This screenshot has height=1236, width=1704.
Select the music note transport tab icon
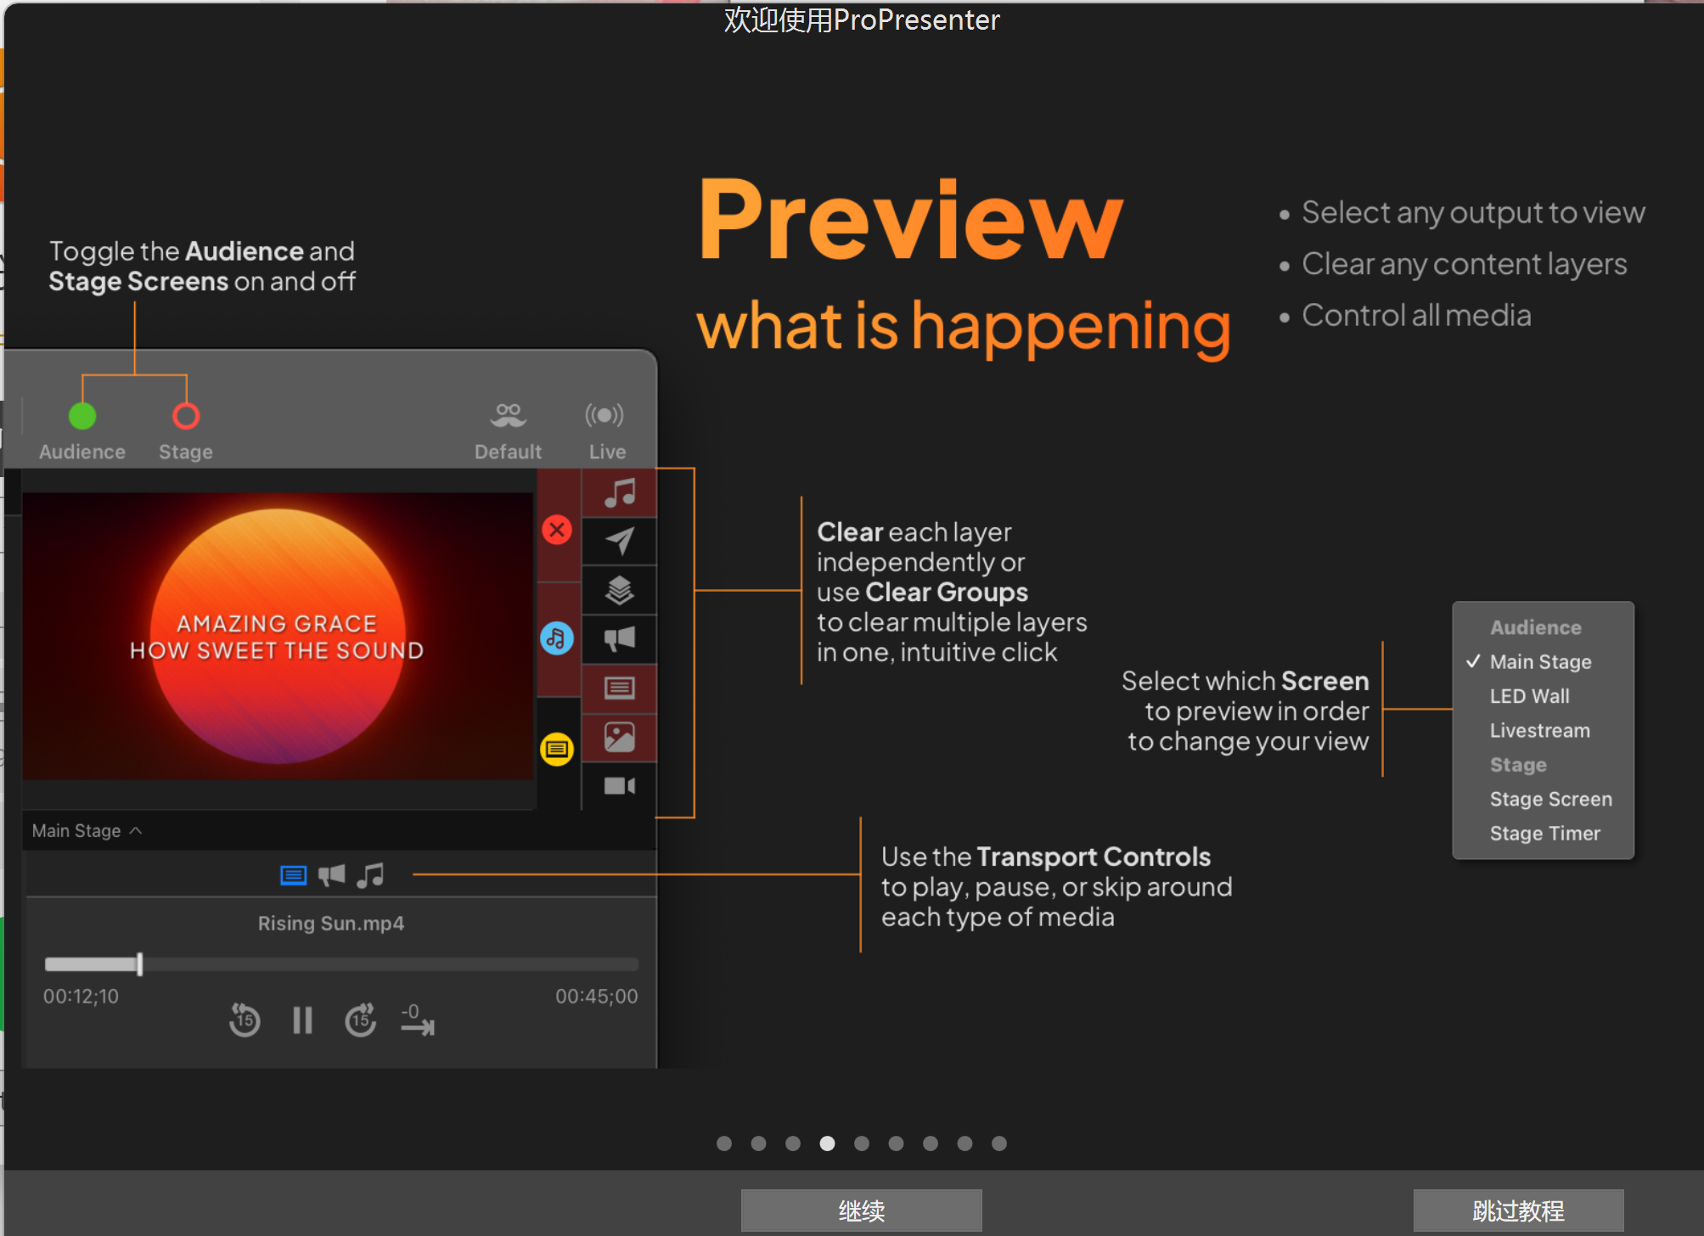(x=370, y=875)
